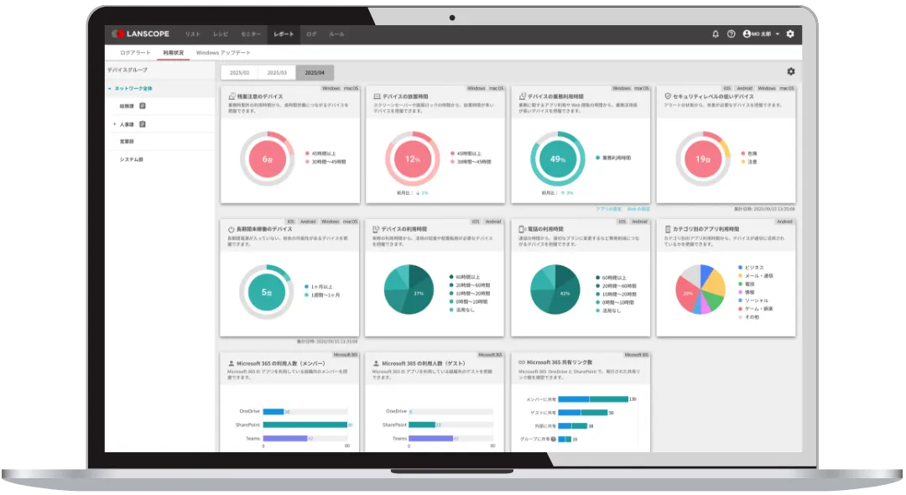Click the SharePoint bar in Microsoft 365 member chart
Image resolution: width=906 pixels, height=495 pixels.
pos(305,425)
